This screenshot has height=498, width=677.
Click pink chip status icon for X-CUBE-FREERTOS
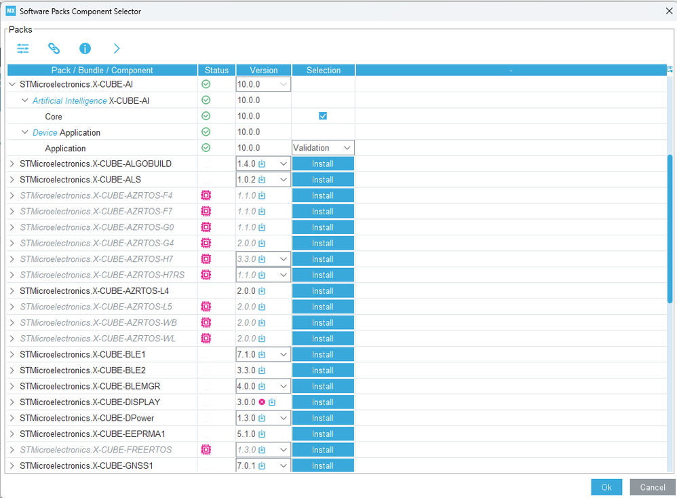[x=206, y=450]
